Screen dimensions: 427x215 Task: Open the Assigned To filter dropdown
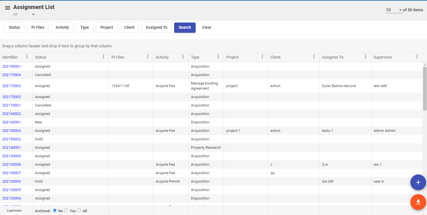point(156,27)
